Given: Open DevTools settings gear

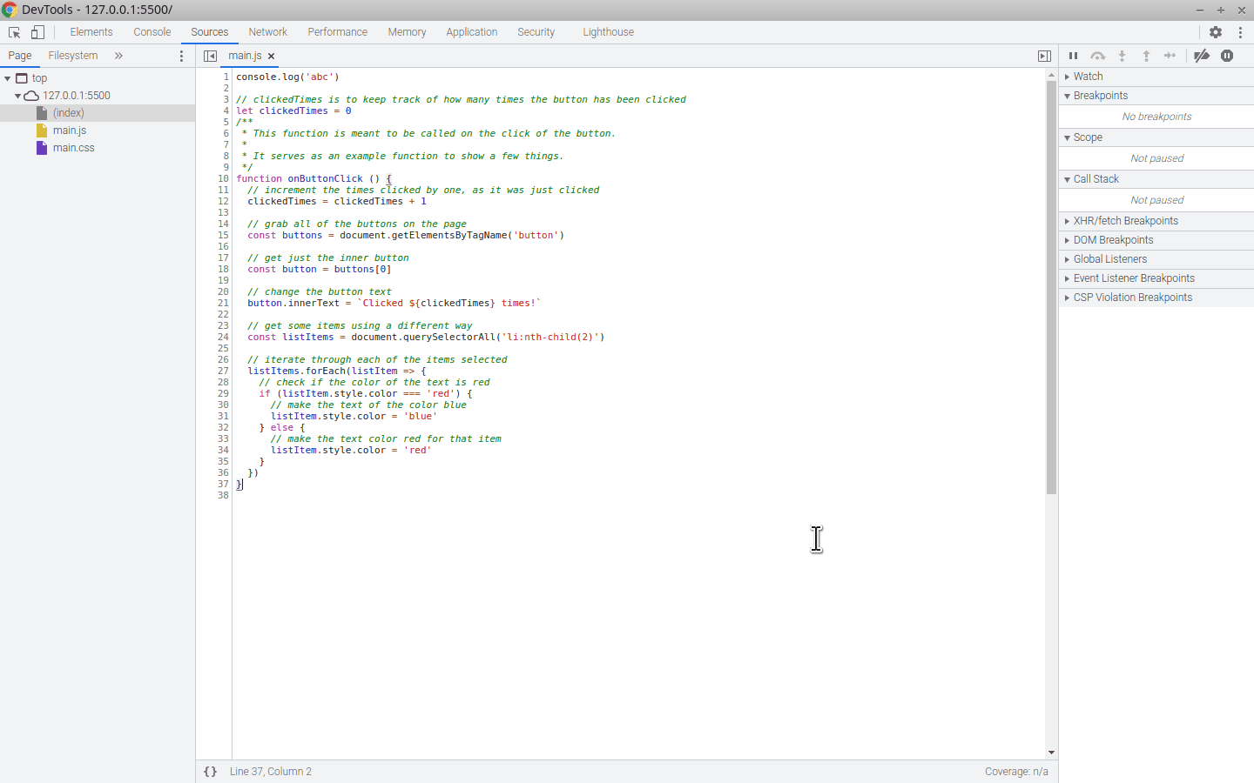Looking at the screenshot, I should pos(1216,32).
